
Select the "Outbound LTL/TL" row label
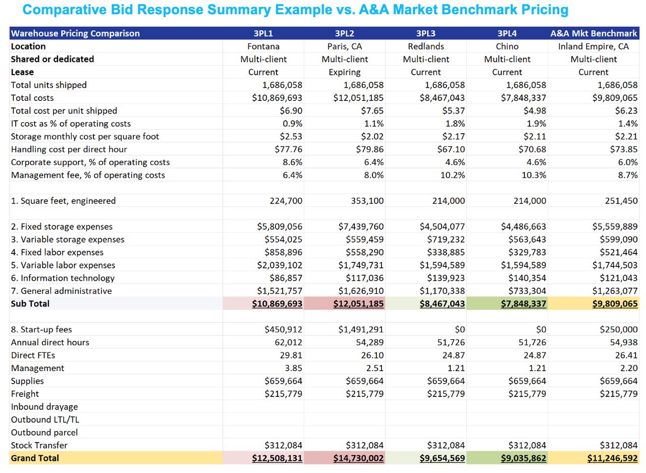click(45, 419)
